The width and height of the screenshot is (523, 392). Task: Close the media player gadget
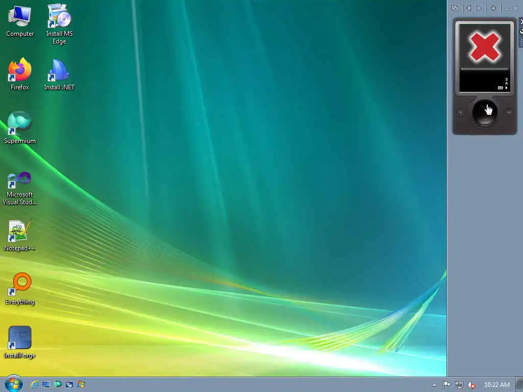coord(521,21)
